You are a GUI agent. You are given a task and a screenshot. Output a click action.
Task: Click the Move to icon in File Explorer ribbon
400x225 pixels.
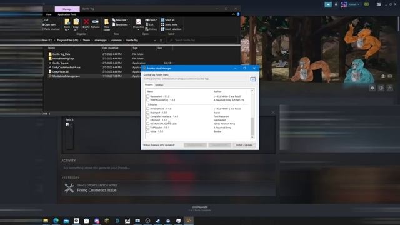click(67, 25)
